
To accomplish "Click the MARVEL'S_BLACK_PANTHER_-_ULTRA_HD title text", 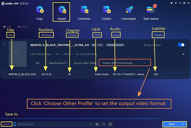I will pos(60,45).
